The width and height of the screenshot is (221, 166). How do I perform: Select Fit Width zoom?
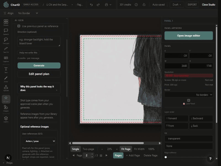[x=139, y=149]
